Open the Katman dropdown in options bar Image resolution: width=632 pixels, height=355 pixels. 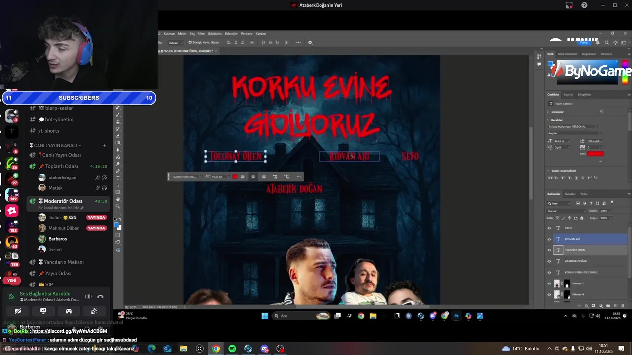pos(176,43)
